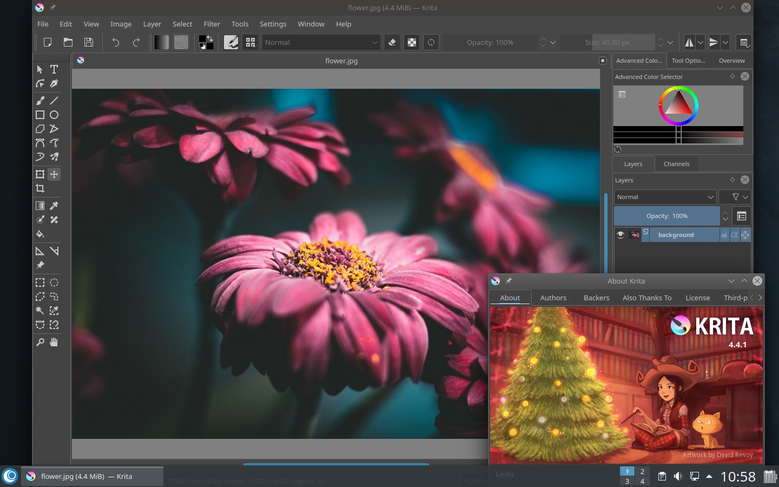Screen dimensions: 779x487
Task: Toggle preserve alpha button in toolbar
Action: [412, 42]
